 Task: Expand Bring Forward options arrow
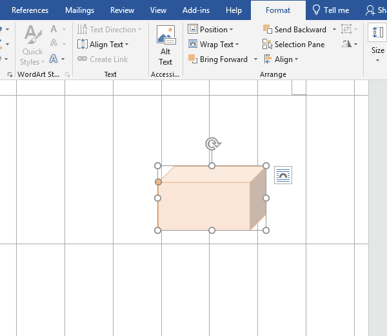coord(255,59)
